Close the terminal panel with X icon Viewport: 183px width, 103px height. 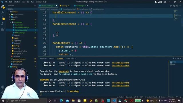coord(181,58)
